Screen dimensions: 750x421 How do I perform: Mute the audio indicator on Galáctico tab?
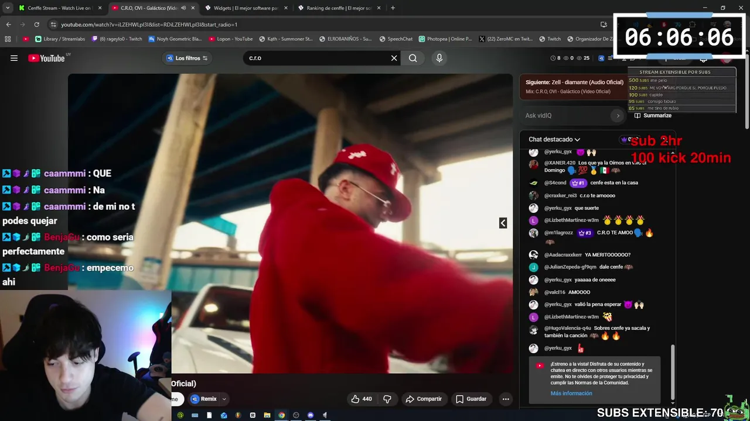click(x=183, y=8)
